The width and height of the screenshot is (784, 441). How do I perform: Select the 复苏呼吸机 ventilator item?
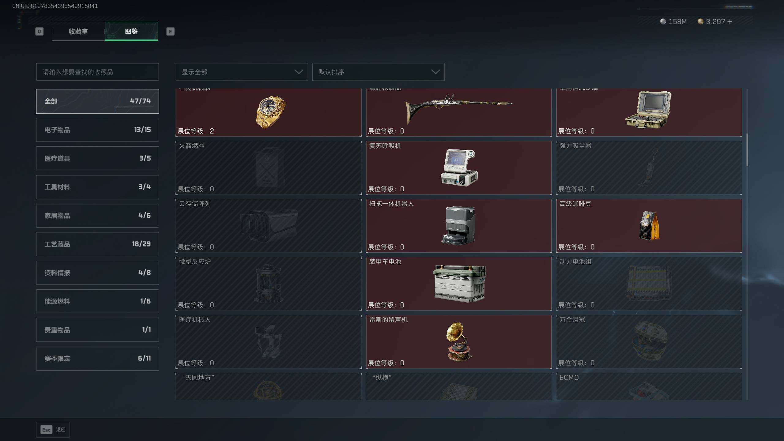(459, 168)
